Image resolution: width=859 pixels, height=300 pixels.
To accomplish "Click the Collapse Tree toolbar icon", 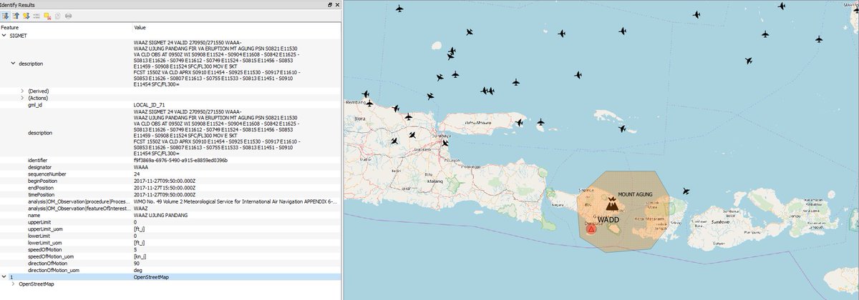I will pos(16,15).
